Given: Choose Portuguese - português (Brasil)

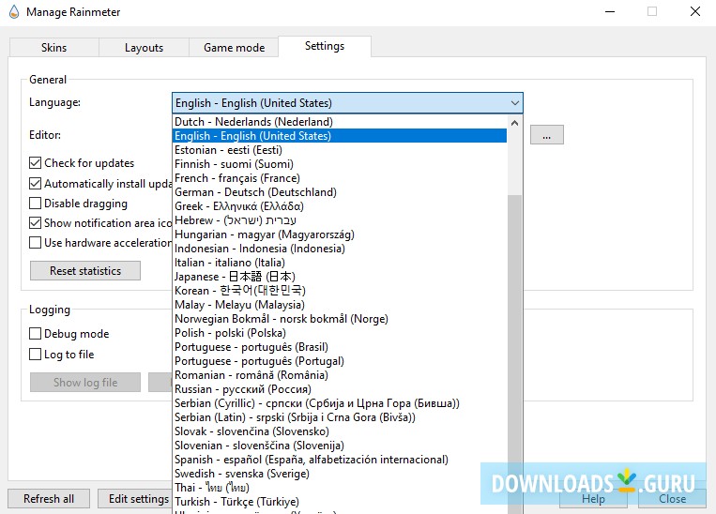Looking at the screenshot, I should click(341, 347).
